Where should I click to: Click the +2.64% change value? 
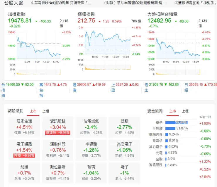pos(205,177)
